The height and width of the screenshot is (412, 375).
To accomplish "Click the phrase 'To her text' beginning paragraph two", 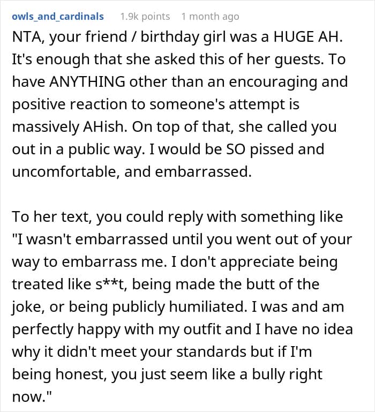I will pos(52,218).
